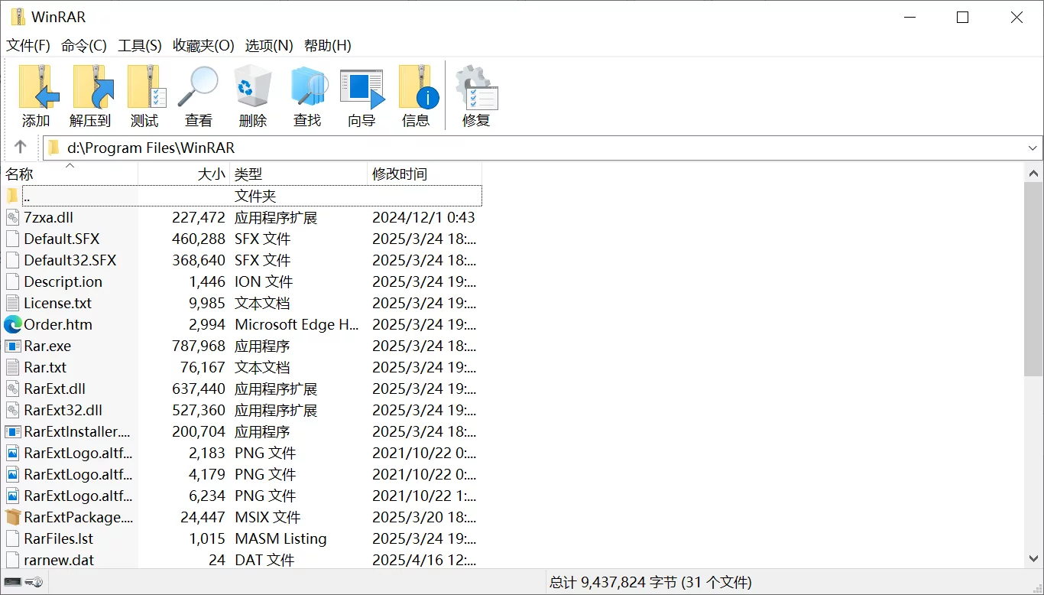Open the 选项(N) menu
Viewport: 1044px width, 595px height.
269,45
